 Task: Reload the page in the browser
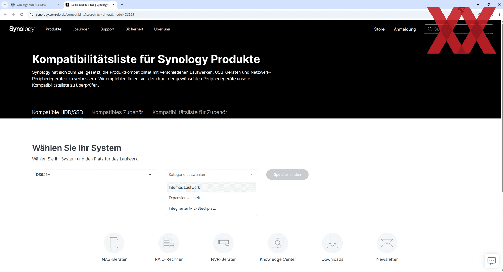click(x=22, y=14)
